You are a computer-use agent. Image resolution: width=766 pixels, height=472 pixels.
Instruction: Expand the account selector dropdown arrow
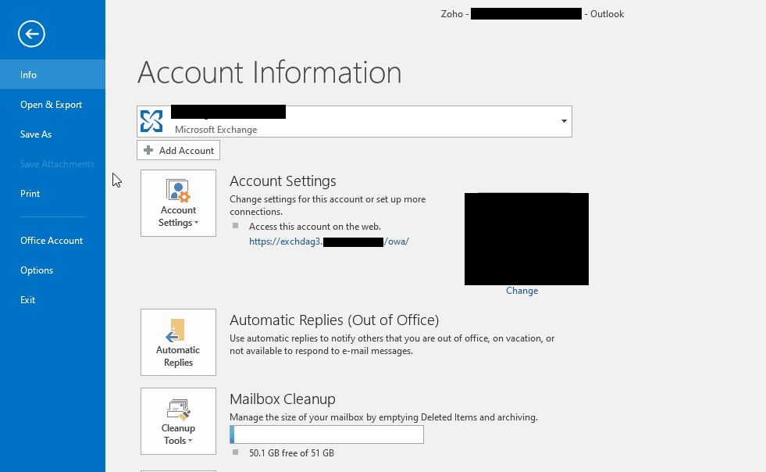click(x=564, y=122)
